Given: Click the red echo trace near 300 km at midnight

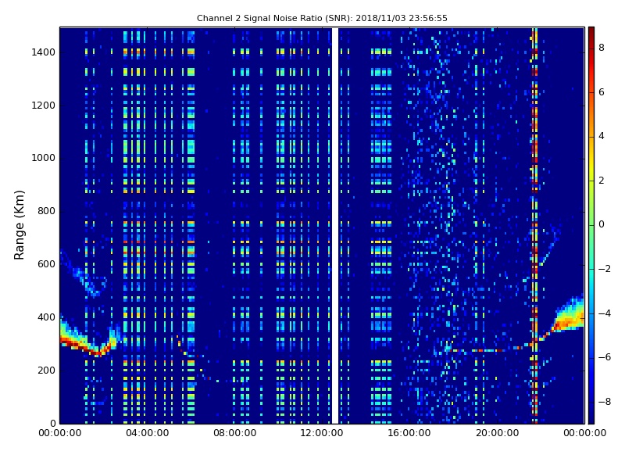Looking at the screenshot, I should 84,345.
